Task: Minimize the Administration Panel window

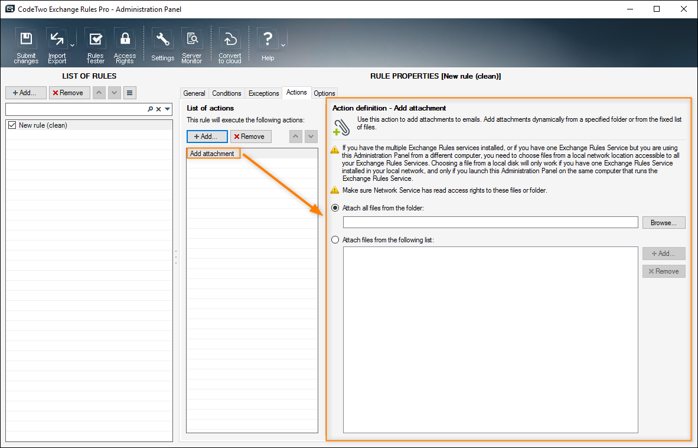Action: [x=630, y=9]
